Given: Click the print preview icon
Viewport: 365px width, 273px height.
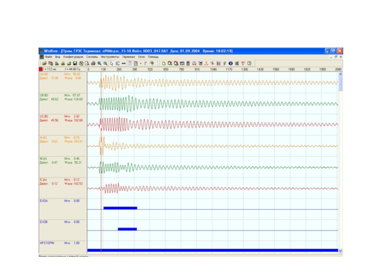Looking at the screenshot, I should pyautogui.click(x=87, y=63).
